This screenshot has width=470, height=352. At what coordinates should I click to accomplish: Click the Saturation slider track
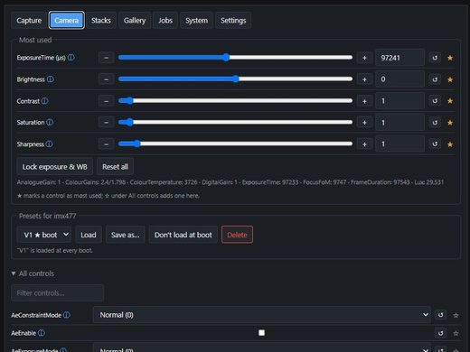[235, 122]
